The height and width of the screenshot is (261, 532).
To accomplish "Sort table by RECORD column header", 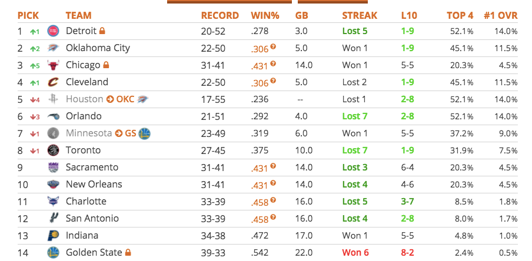I will coord(220,15).
